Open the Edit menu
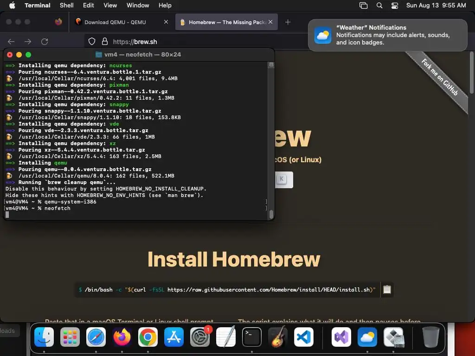 pos(89,5)
